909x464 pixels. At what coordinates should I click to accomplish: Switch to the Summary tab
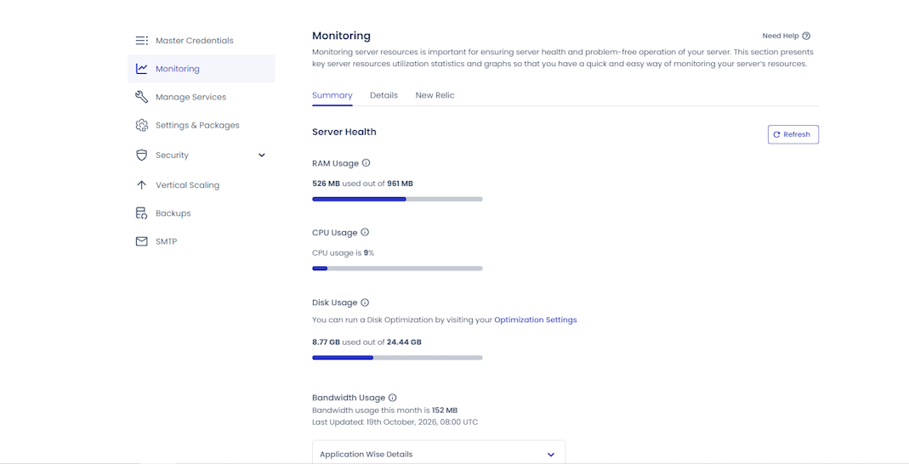coord(332,95)
